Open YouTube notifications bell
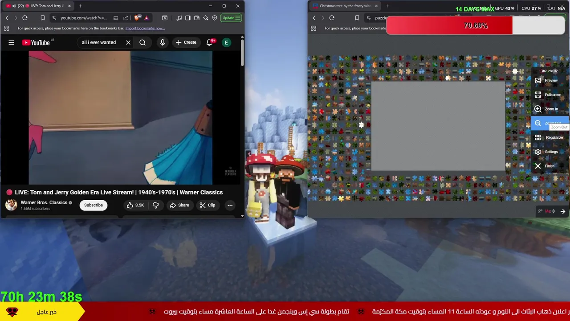Screen dimensions: 570x321 coord(209,42)
